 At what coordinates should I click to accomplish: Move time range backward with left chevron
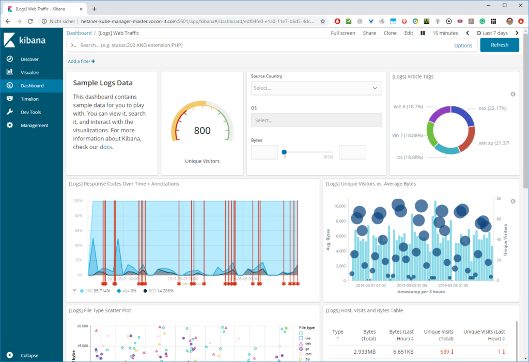[x=468, y=33]
